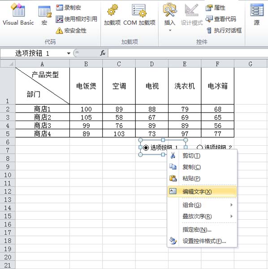Open the 宏 macros dialog

(x=44, y=15)
